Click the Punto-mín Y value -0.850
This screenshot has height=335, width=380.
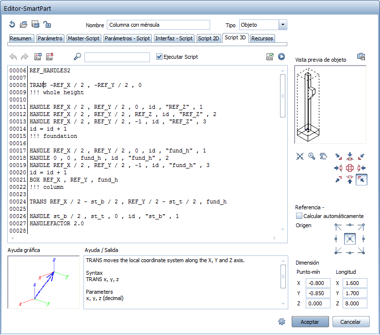point(318,293)
